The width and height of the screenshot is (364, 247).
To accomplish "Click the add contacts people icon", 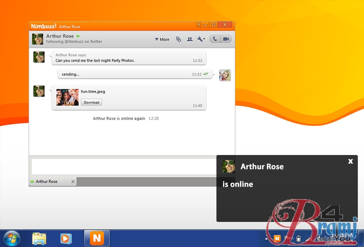I will [190, 39].
